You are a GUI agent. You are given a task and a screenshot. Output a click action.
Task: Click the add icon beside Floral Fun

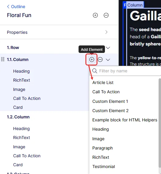(95, 15)
